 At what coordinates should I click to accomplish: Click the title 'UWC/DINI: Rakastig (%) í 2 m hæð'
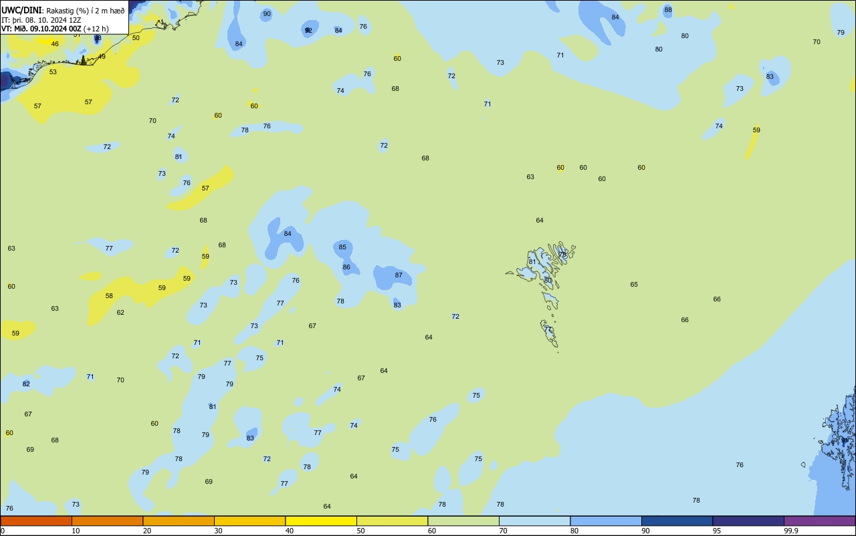[x=63, y=11]
